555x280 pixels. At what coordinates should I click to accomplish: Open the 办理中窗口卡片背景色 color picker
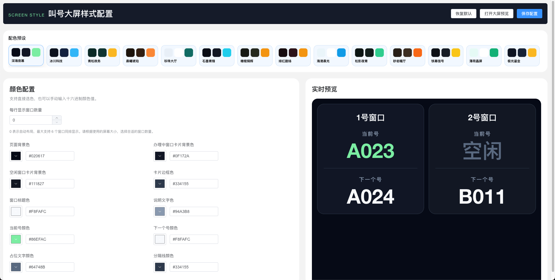160,156
